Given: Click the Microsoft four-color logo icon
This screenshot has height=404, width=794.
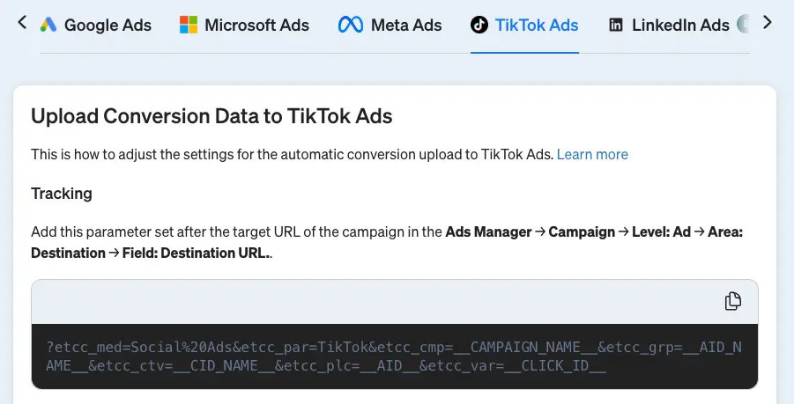Looking at the screenshot, I should pos(189,25).
